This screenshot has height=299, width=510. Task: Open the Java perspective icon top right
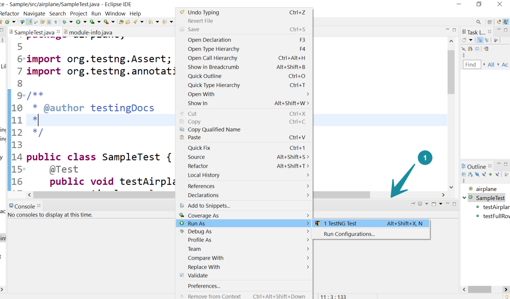[506, 22]
